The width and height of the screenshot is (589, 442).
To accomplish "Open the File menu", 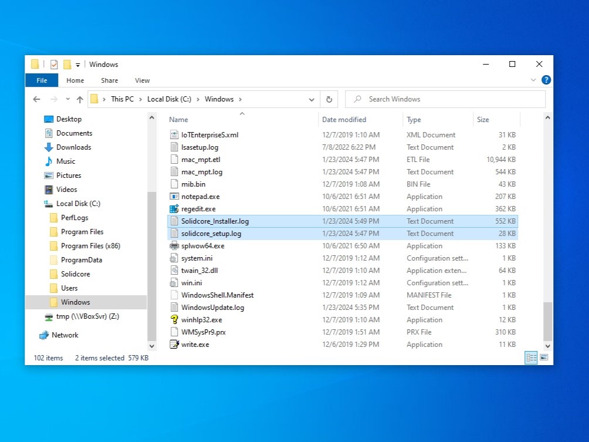I will (x=42, y=80).
